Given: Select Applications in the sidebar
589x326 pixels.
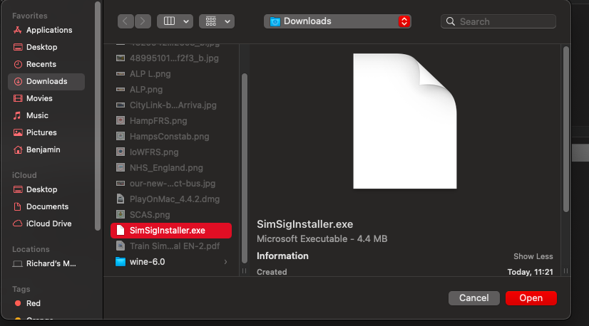Looking at the screenshot, I should click(x=46, y=30).
